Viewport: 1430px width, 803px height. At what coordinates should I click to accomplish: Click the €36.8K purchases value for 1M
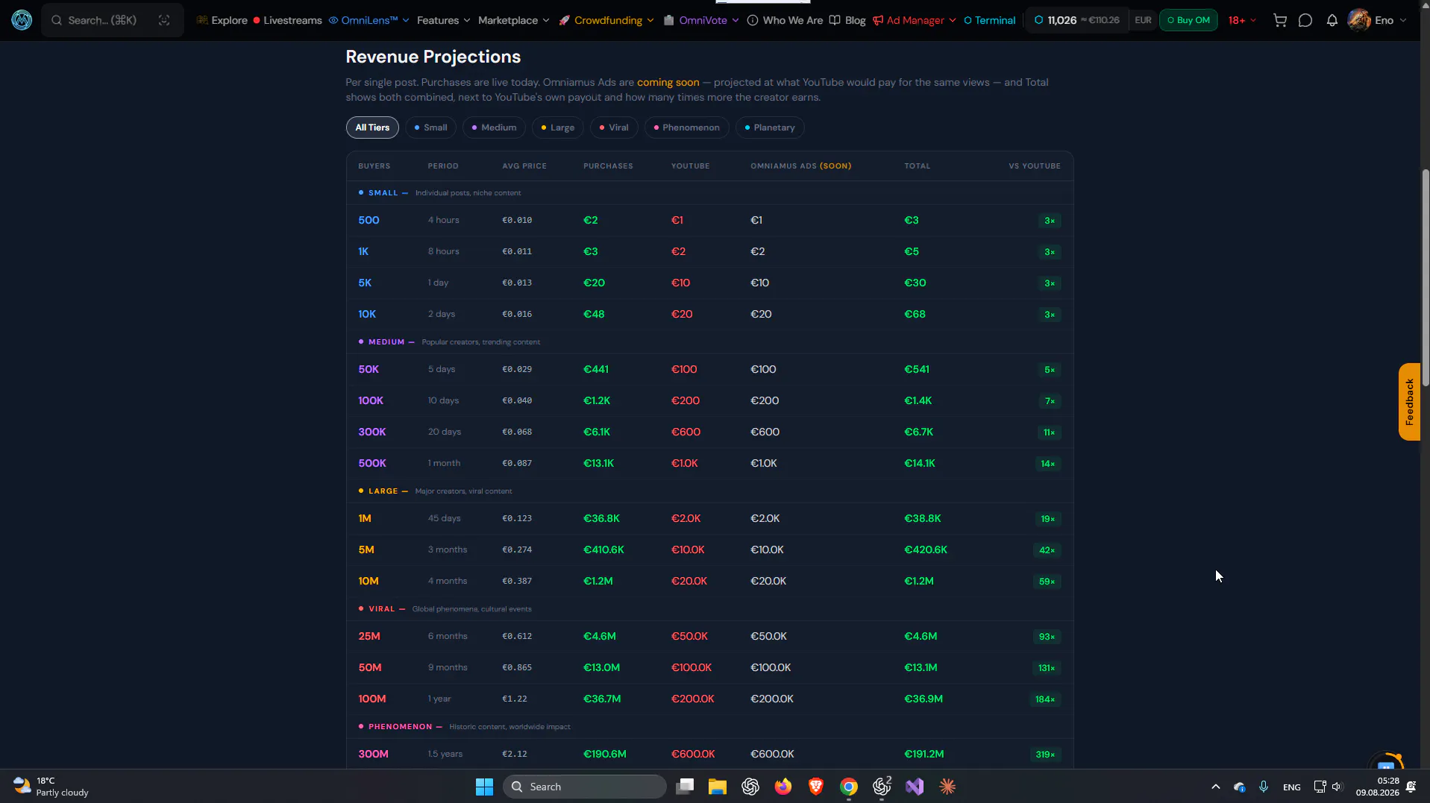(601, 518)
